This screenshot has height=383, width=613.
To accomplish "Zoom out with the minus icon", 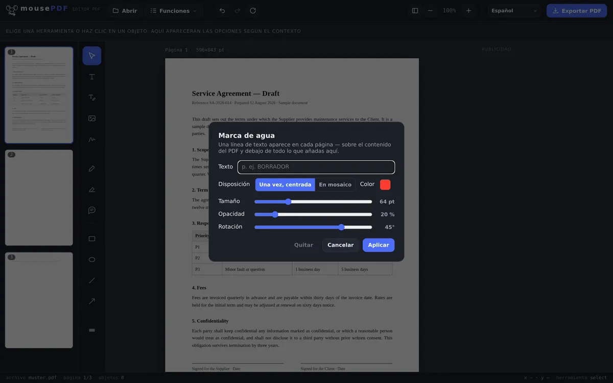I will (430, 11).
